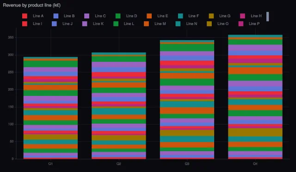296x172 pixels.
Task: Click the blue Line J legend swatch
Action: [54, 24]
